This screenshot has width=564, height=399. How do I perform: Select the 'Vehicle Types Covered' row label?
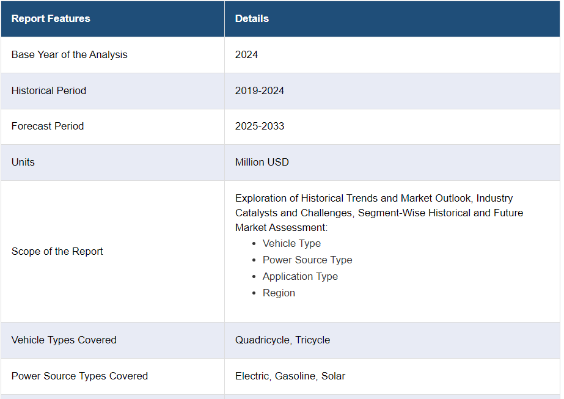64,340
